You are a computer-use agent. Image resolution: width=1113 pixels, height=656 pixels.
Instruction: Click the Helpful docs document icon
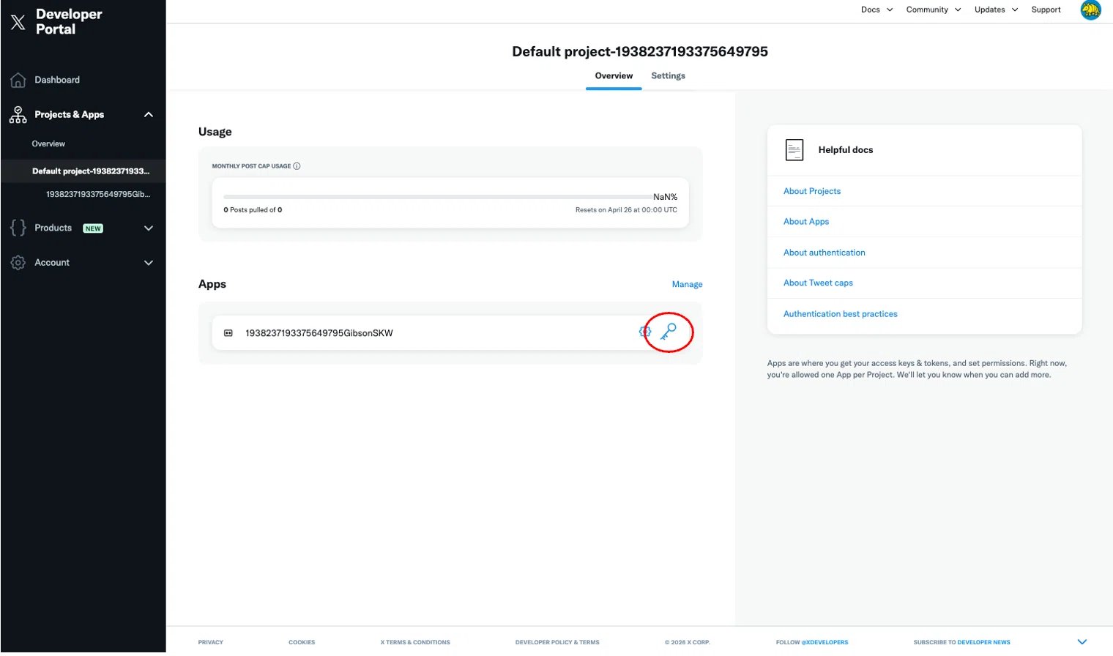794,150
